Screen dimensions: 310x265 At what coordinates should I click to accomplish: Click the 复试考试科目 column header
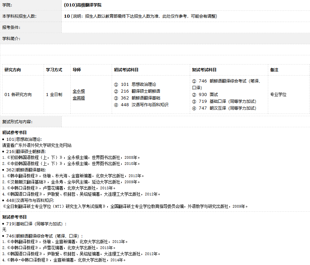pyautogui.click(x=204, y=70)
